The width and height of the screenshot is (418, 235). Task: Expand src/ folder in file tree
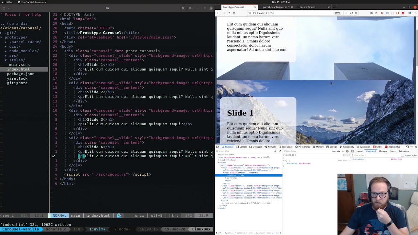6,55
